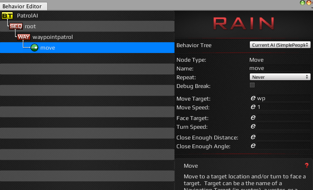This screenshot has width=313, height=190.
Task: Click the empty Close Enough Angle field
Action: tap(284, 146)
